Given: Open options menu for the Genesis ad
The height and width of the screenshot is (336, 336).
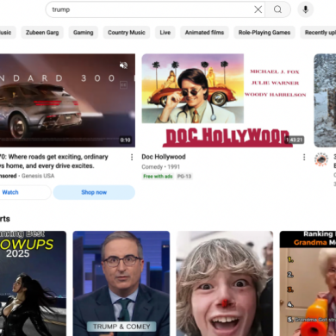Looking at the screenshot, I should pyautogui.click(x=132, y=157).
